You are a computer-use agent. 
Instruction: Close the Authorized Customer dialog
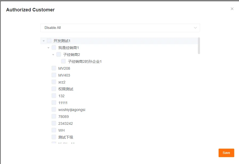[x=232, y=9]
